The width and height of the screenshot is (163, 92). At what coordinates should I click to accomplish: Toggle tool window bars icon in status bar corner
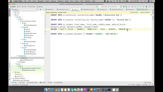(x=10, y=85)
